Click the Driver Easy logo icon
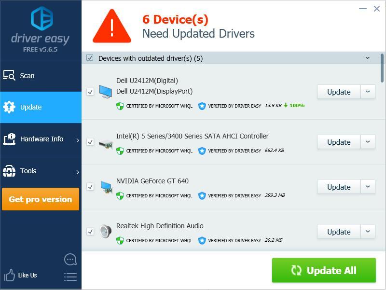386x290 pixels. (x=41, y=18)
